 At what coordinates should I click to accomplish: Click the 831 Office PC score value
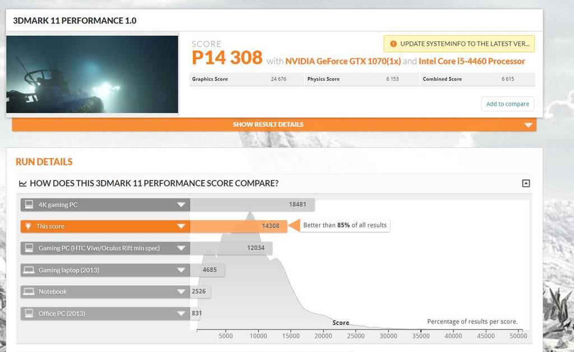(x=197, y=313)
